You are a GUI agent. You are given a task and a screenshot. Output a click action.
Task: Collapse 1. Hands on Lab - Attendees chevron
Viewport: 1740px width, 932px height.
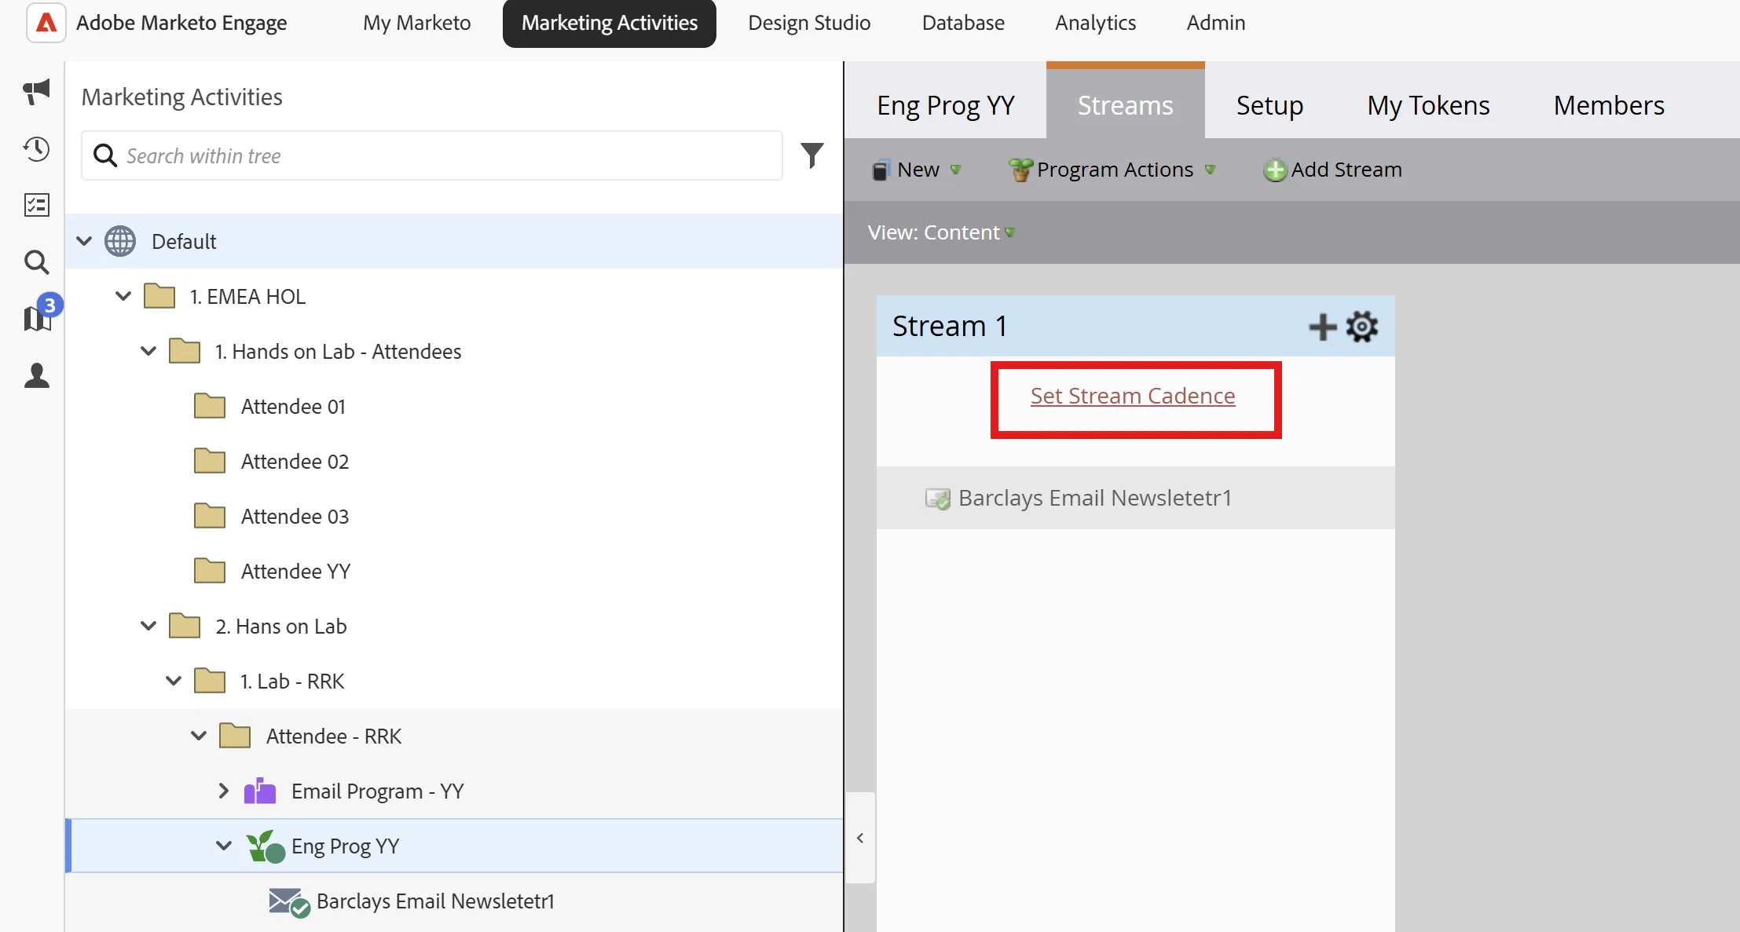(148, 351)
